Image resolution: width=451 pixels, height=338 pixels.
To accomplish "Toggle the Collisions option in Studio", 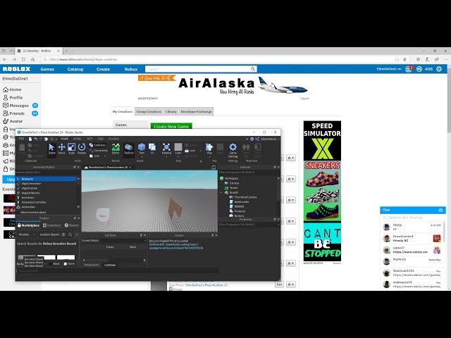I will (x=97, y=145).
